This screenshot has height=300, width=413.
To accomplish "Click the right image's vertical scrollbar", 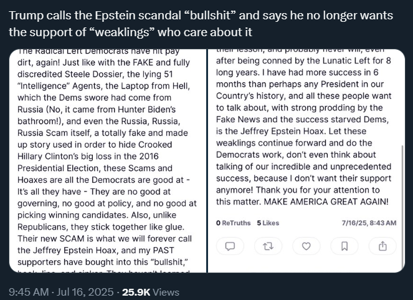I will (402, 207).
